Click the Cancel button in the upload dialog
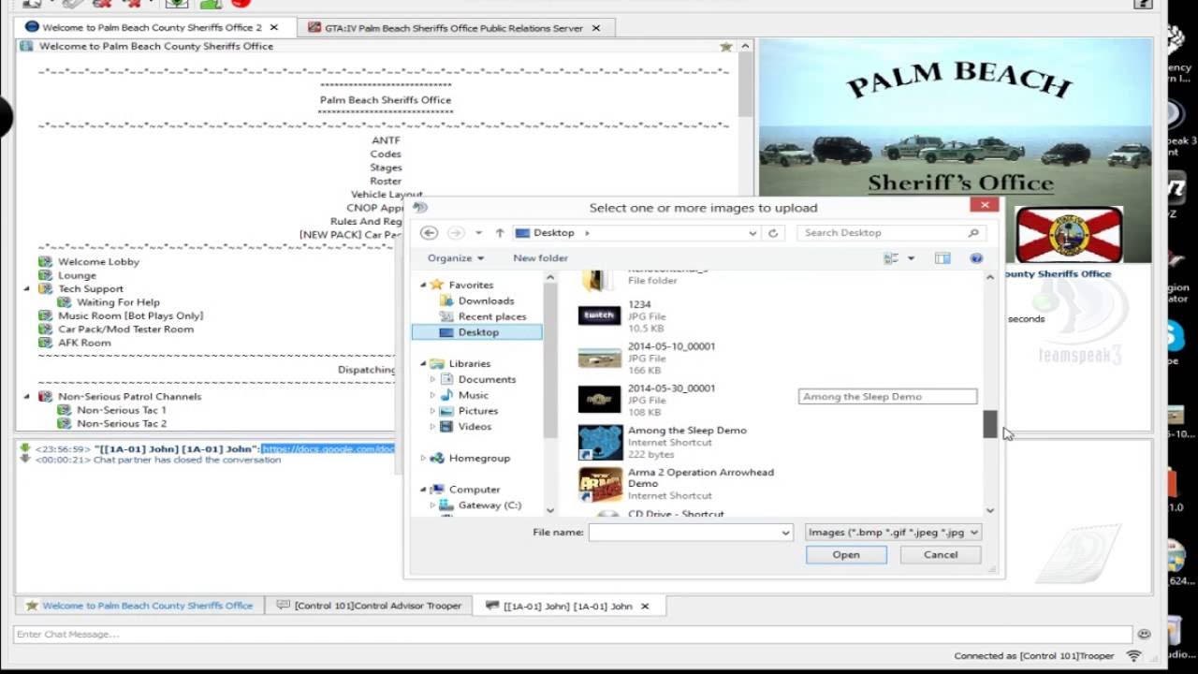Viewport: 1198px width, 674px height. tap(940, 554)
